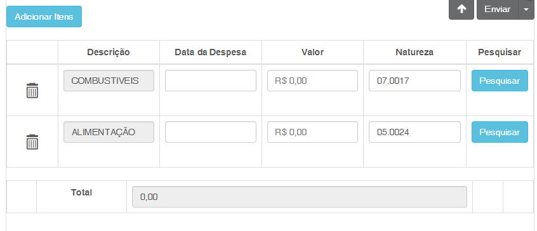Click the Enviar button
Screen dimensions: 537x231
click(x=498, y=10)
